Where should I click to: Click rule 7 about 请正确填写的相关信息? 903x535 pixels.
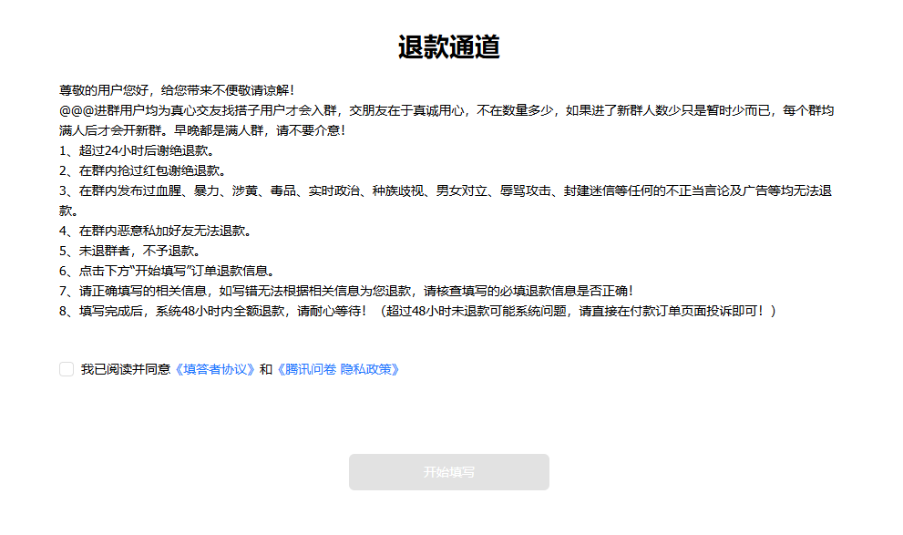click(346, 291)
